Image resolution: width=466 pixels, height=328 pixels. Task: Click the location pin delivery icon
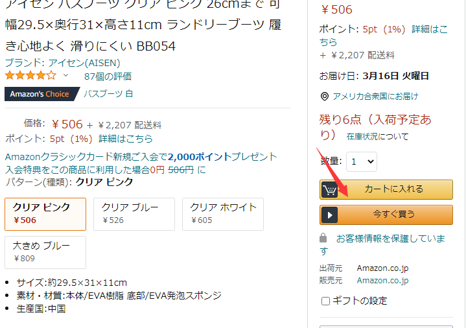tap(325, 97)
